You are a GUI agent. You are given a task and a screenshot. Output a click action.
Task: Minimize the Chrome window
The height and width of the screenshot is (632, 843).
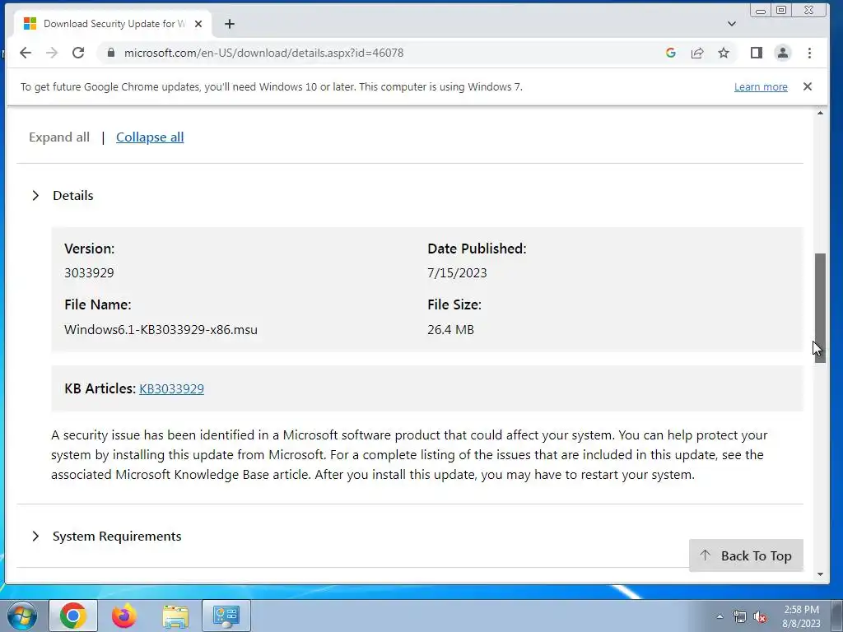coord(760,10)
